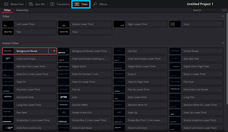228x132 pixels.
Task: Select Digital Glitch Right Side
Action: pyautogui.click(x=196, y=66)
